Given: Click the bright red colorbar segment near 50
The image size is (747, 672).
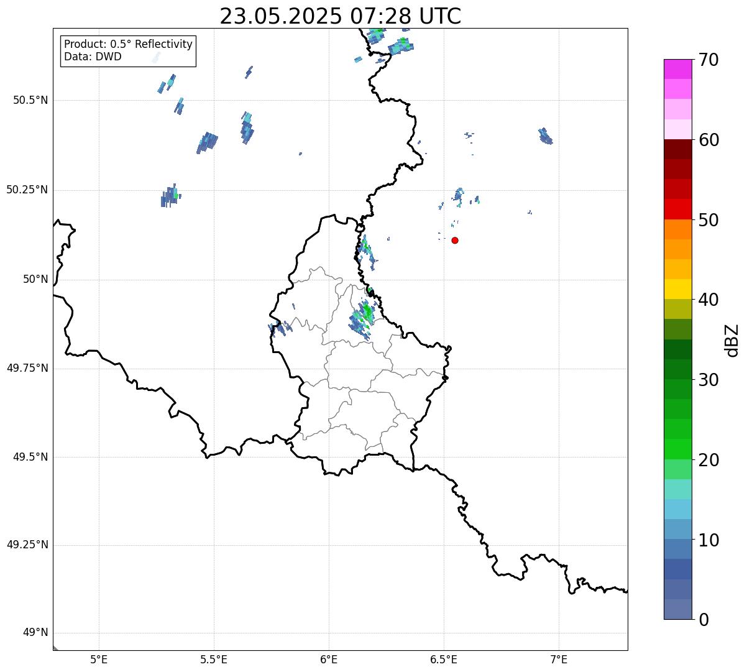Looking at the screenshot, I should tap(677, 209).
